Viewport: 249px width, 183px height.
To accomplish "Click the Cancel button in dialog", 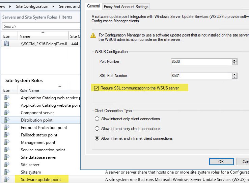I will coord(243,161).
